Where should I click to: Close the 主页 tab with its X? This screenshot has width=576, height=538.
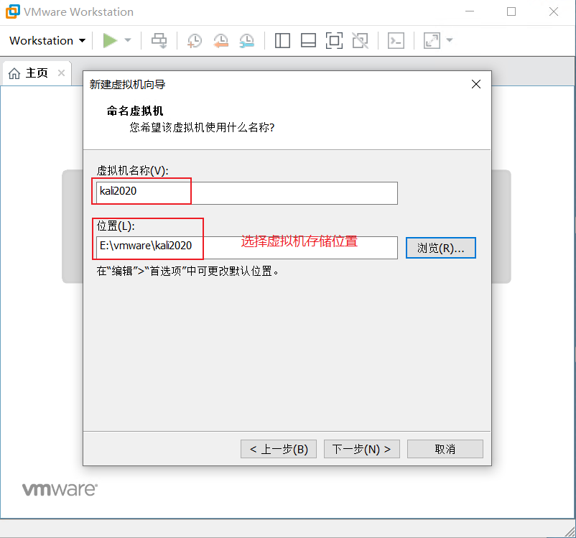pyautogui.click(x=61, y=73)
